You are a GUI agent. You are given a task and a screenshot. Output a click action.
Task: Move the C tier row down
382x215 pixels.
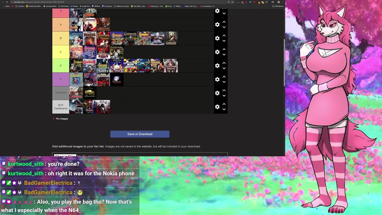tap(224, 55)
